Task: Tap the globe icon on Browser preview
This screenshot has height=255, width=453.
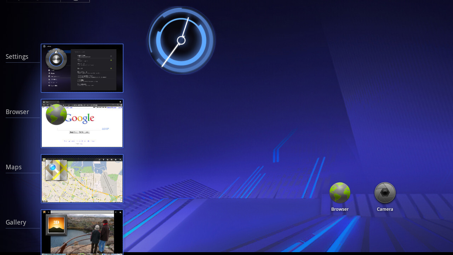Action: pos(57,114)
